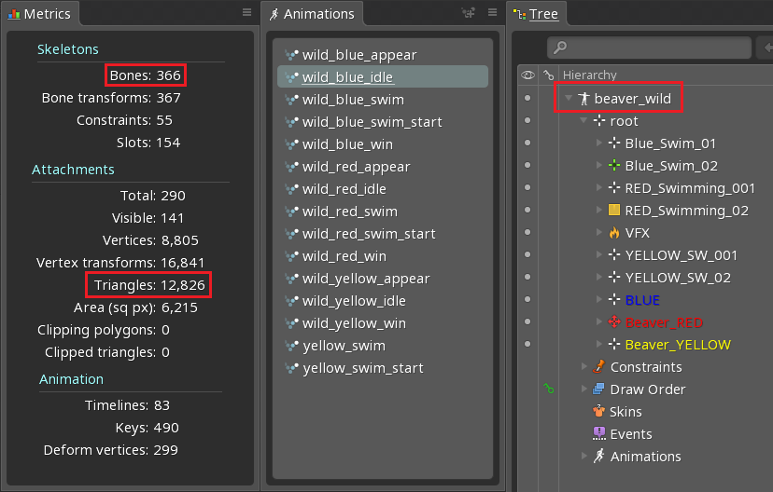This screenshot has height=492, width=773.
Task: Expand the Constraints tree node
Action: point(584,367)
